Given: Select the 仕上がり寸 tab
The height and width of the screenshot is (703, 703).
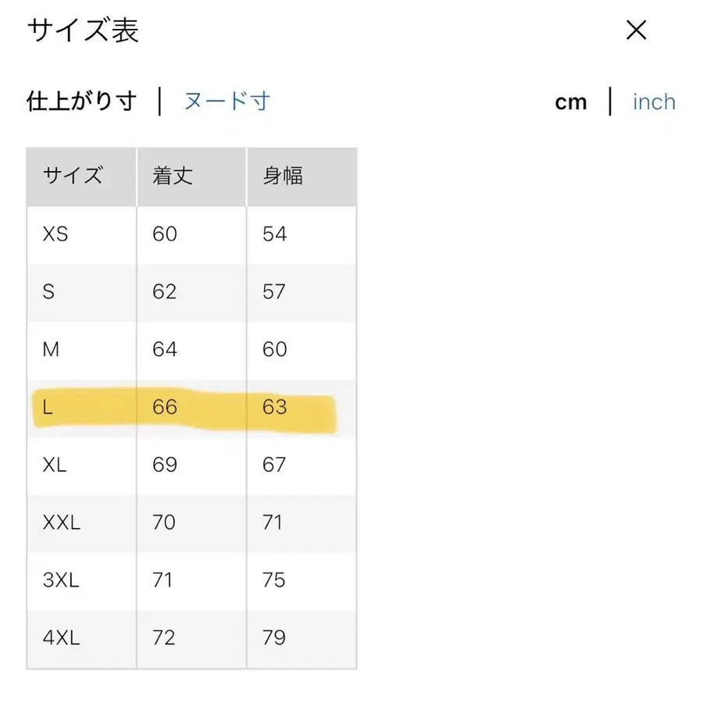Looking at the screenshot, I should [x=80, y=102].
